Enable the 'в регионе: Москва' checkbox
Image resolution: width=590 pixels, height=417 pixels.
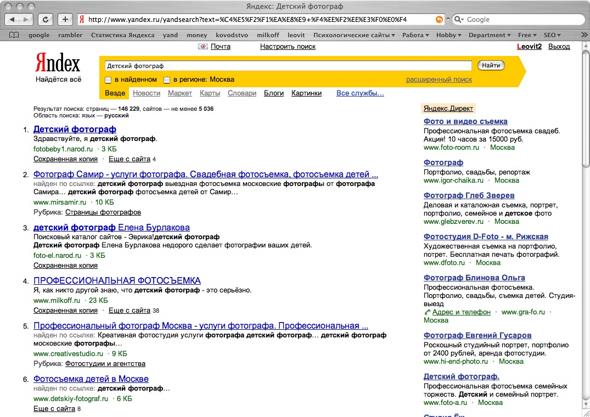(x=167, y=80)
